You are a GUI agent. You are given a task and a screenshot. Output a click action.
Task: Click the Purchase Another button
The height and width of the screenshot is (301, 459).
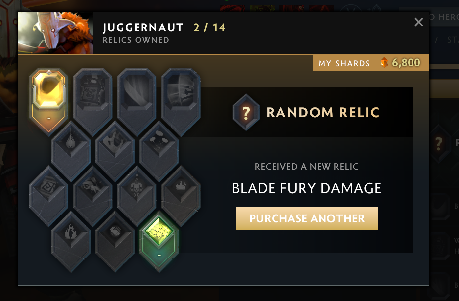307,218
